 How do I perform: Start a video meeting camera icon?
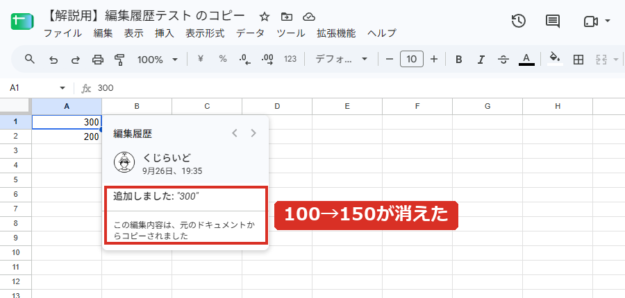tap(591, 21)
